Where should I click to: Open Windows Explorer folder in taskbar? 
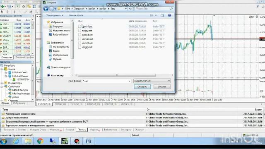pos(28,141)
